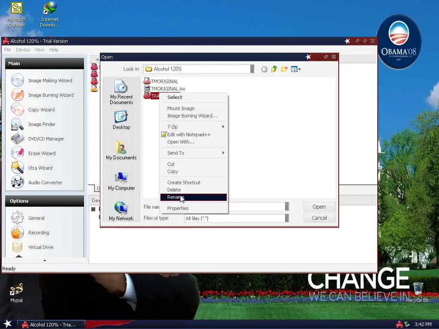
Task: Choose Rename from context menu
Action: coord(193,197)
